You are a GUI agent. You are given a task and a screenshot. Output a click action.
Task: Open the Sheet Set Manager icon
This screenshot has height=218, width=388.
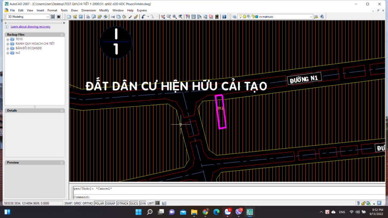(x=205, y=17)
